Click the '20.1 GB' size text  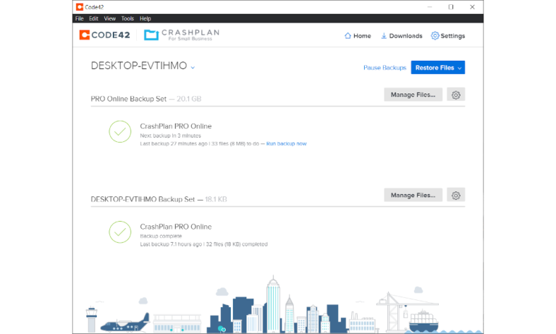pyautogui.click(x=189, y=99)
